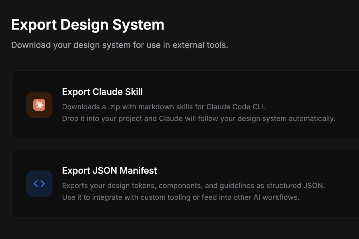
Task: Export design tokens as structured JSON
Action: 185,183
